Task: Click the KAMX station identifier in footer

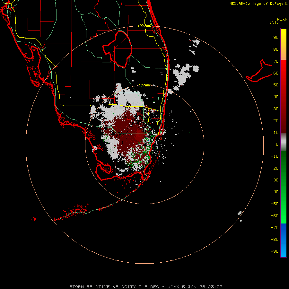Action: (x=174, y=287)
